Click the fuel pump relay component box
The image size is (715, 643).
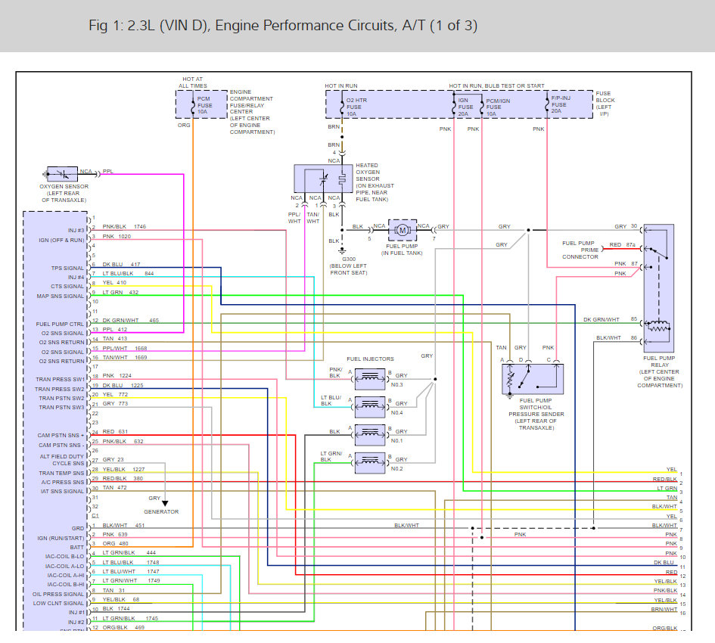(658, 287)
